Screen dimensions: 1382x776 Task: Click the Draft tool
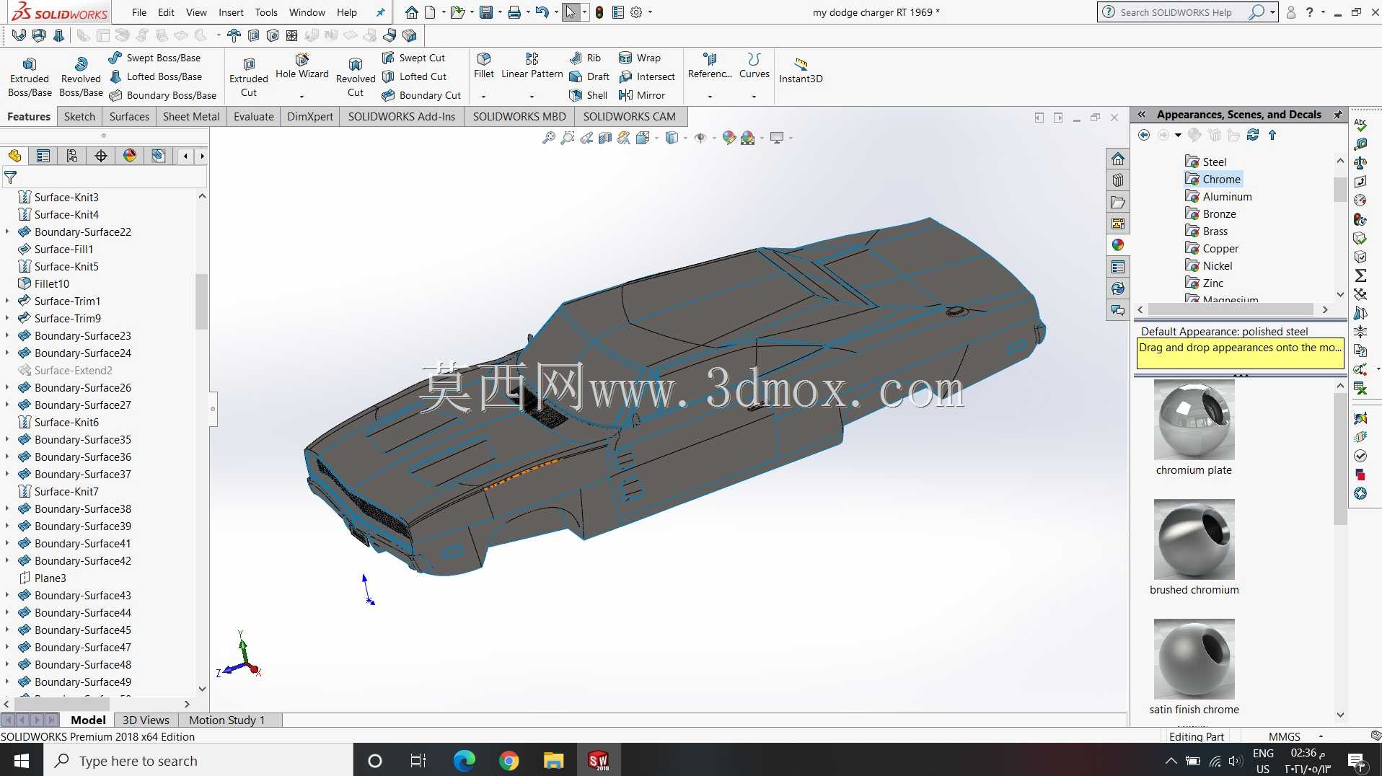coord(589,76)
